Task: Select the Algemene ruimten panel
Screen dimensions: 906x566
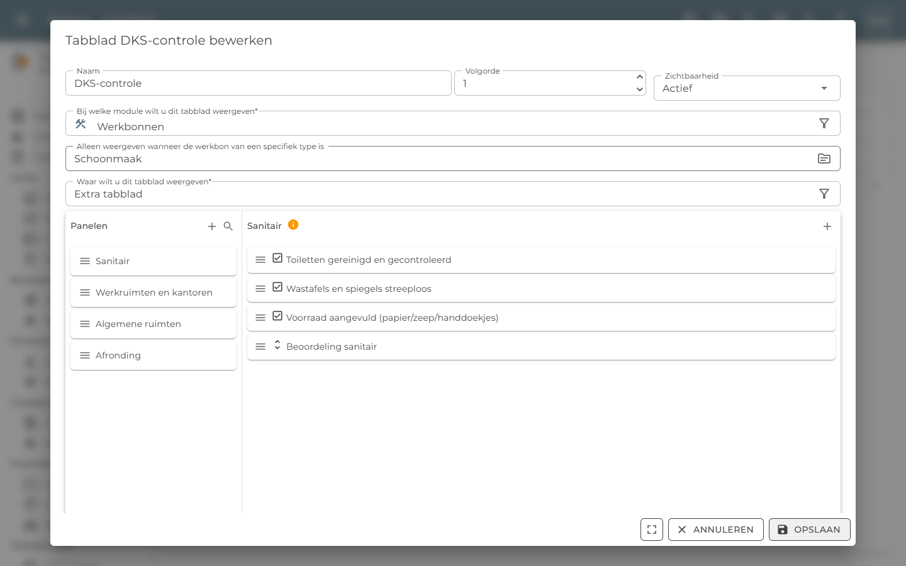Action: tap(154, 324)
